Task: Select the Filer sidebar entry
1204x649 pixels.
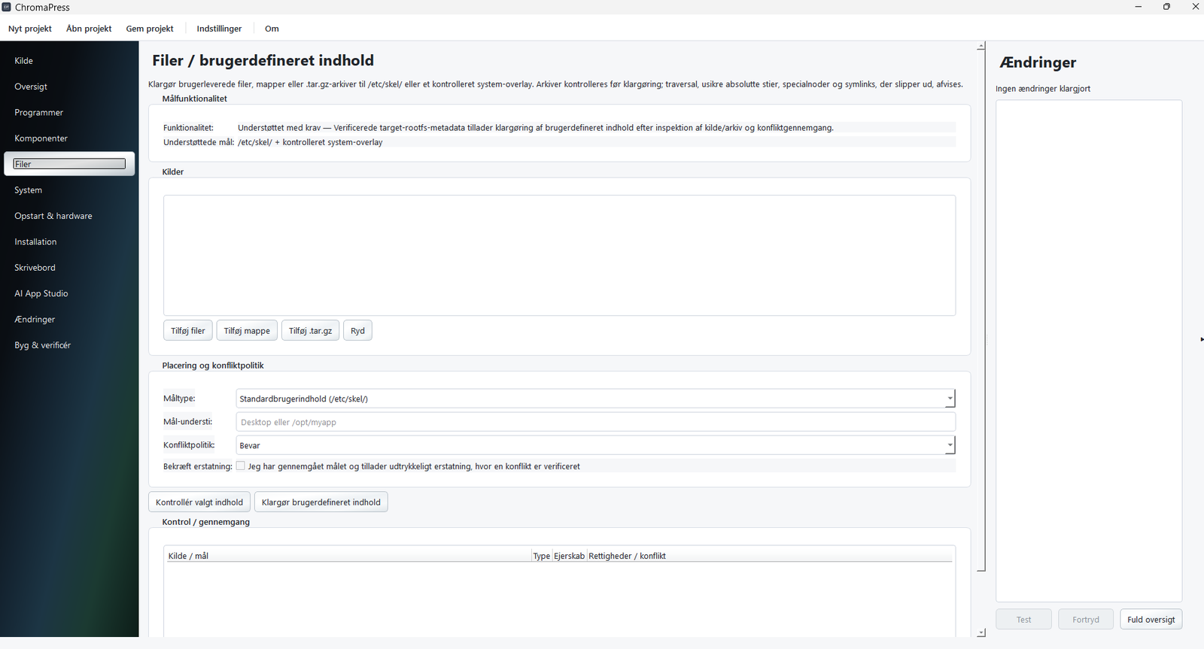Action: coord(69,164)
